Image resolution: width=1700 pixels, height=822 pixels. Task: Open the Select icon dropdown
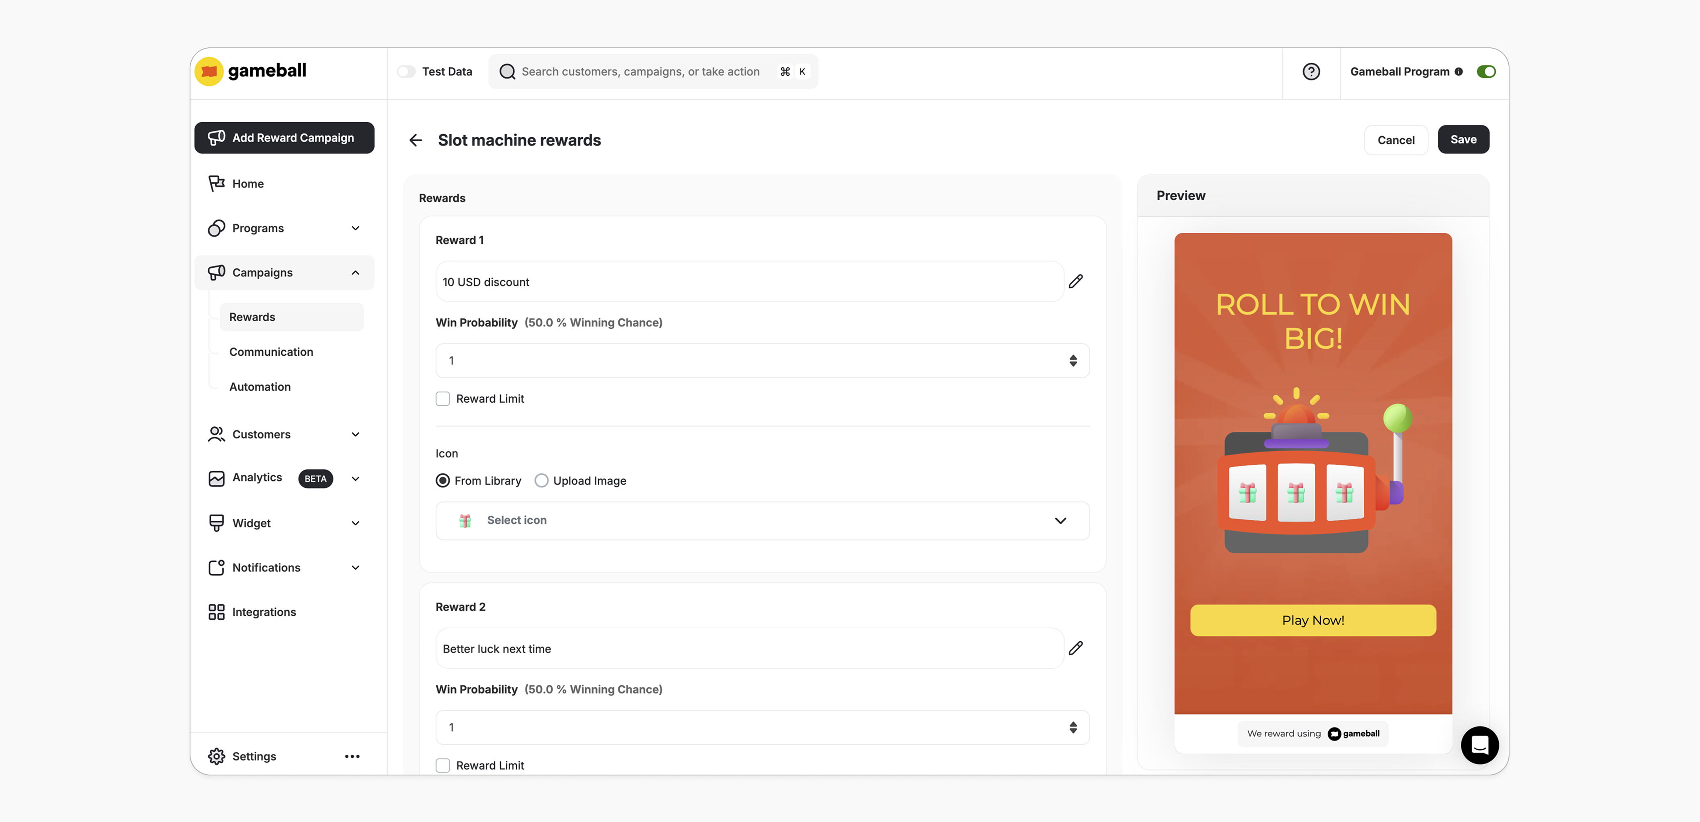coord(762,520)
